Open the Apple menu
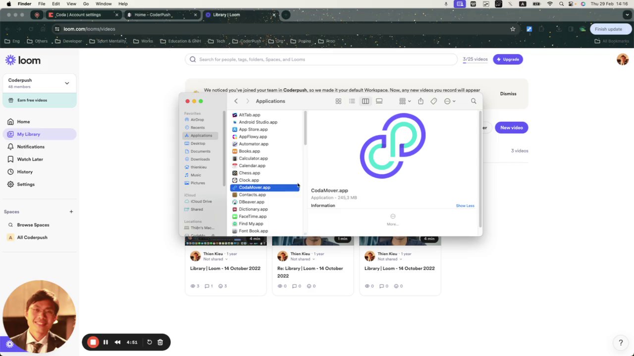Screen dimensions: 634x356 (8, 4)
